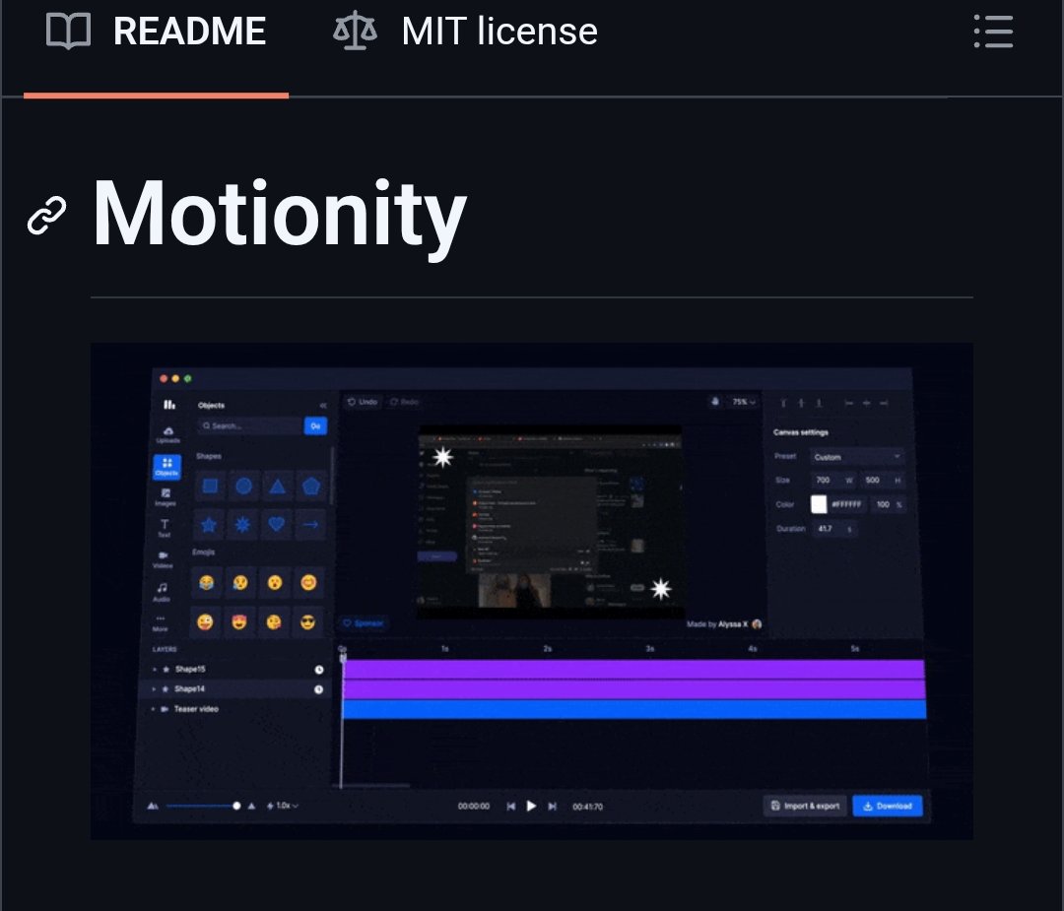Open the README outline menu icon
The height and width of the screenshot is (911, 1064).
click(x=993, y=32)
